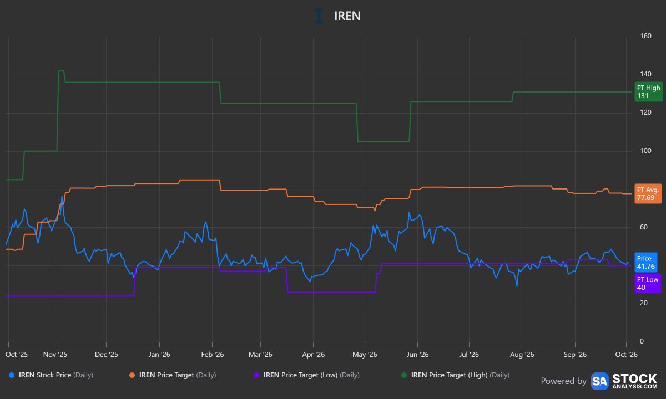Open the STOCK ANALYSIS.COM wordmark link
This screenshot has height=399, width=666.
(635, 381)
